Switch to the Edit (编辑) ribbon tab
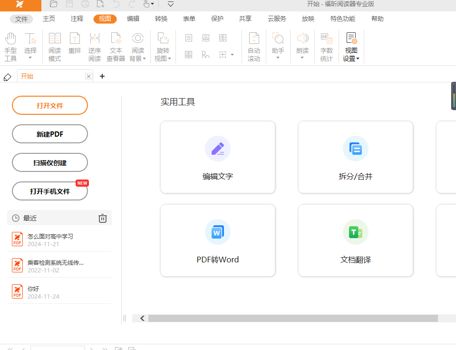Image resolution: width=456 pixels, height=350 pixels. 133,19
